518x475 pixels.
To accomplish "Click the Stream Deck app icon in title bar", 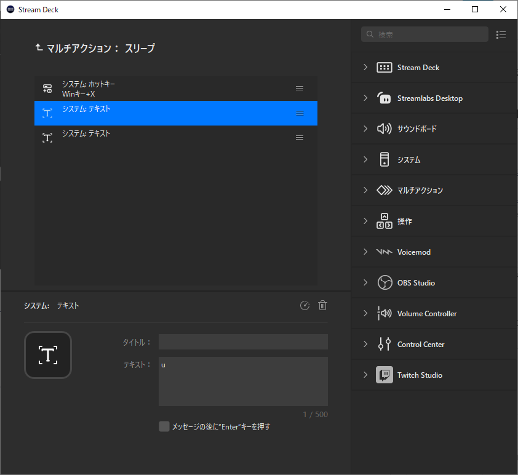I will [10, 9].
